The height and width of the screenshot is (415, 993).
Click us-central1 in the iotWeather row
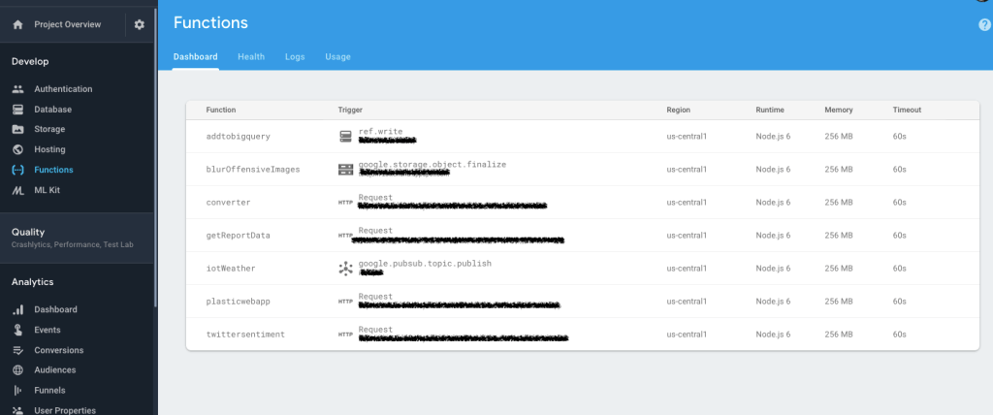[x=687, y=269]
